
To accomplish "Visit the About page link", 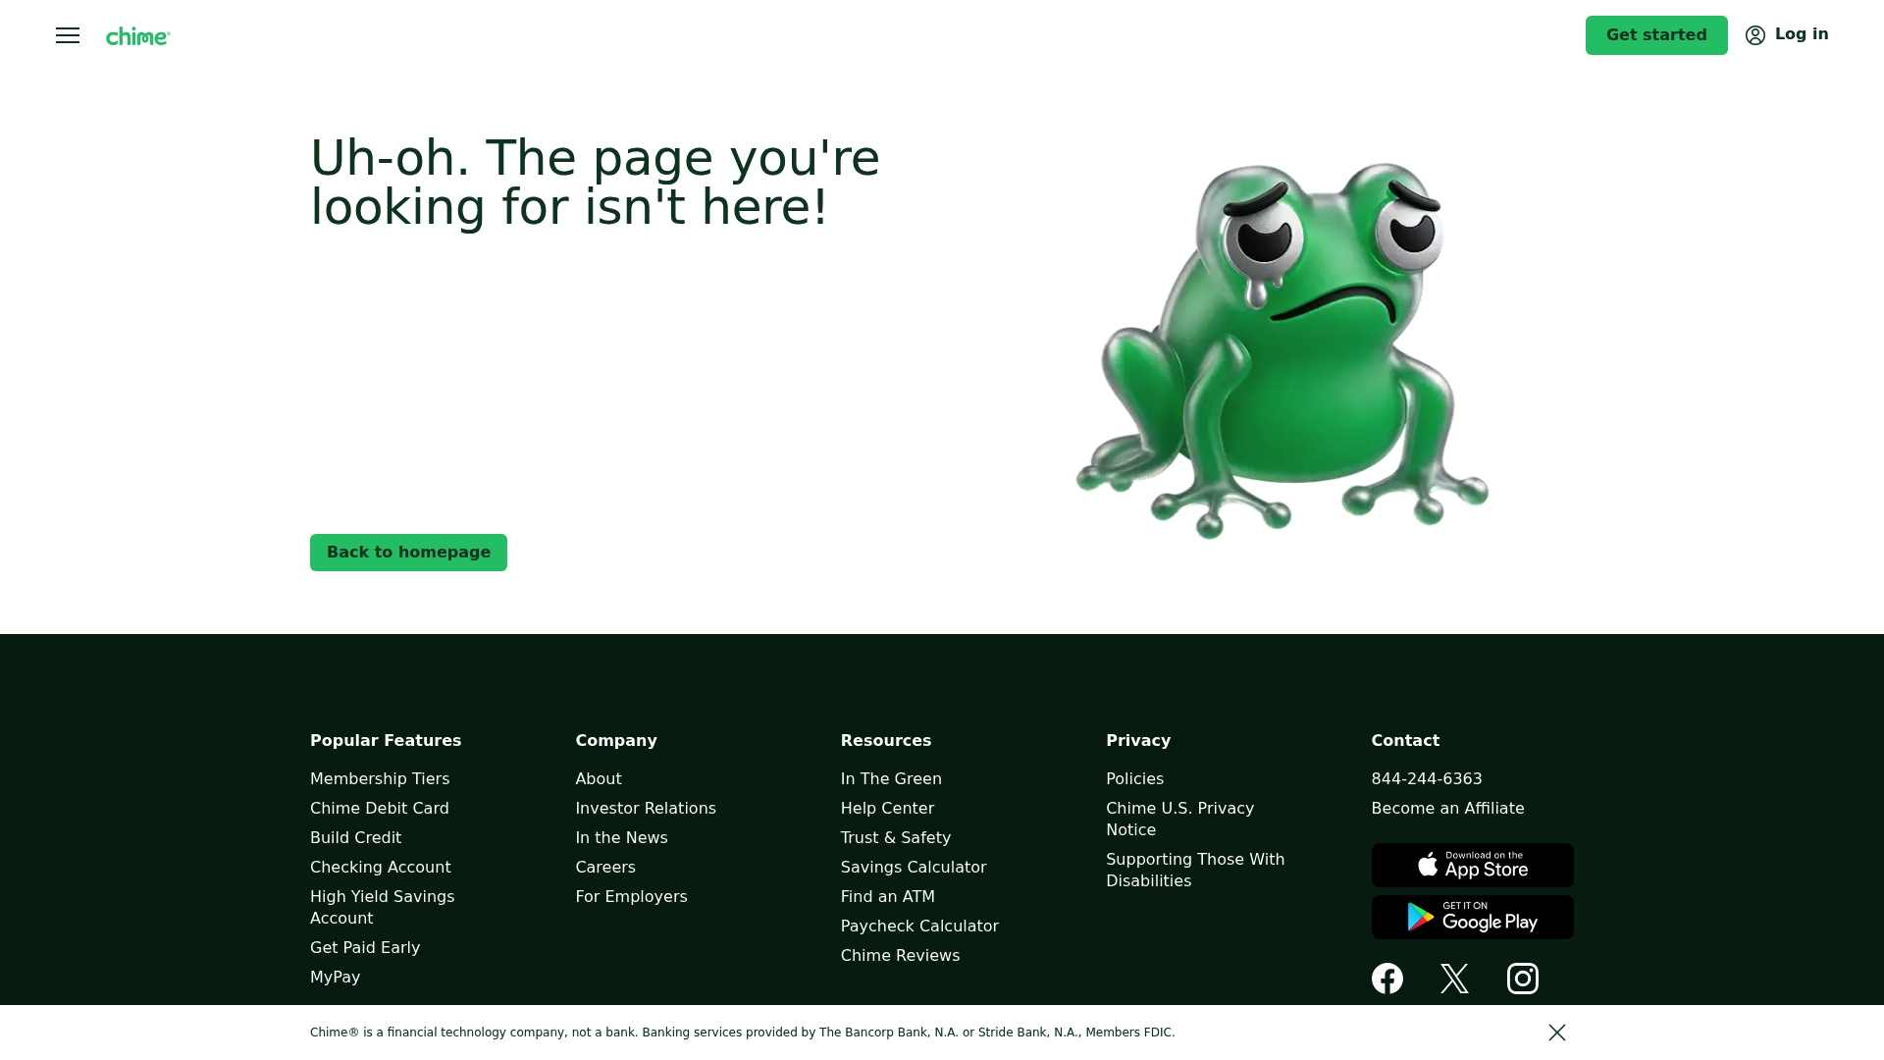I will [x=599, y=779].
